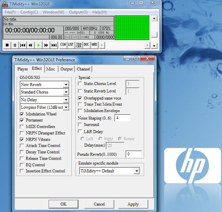Click left arrow of toolbar scrollbar
The image size is (222, 212).
tap(102, 45)
